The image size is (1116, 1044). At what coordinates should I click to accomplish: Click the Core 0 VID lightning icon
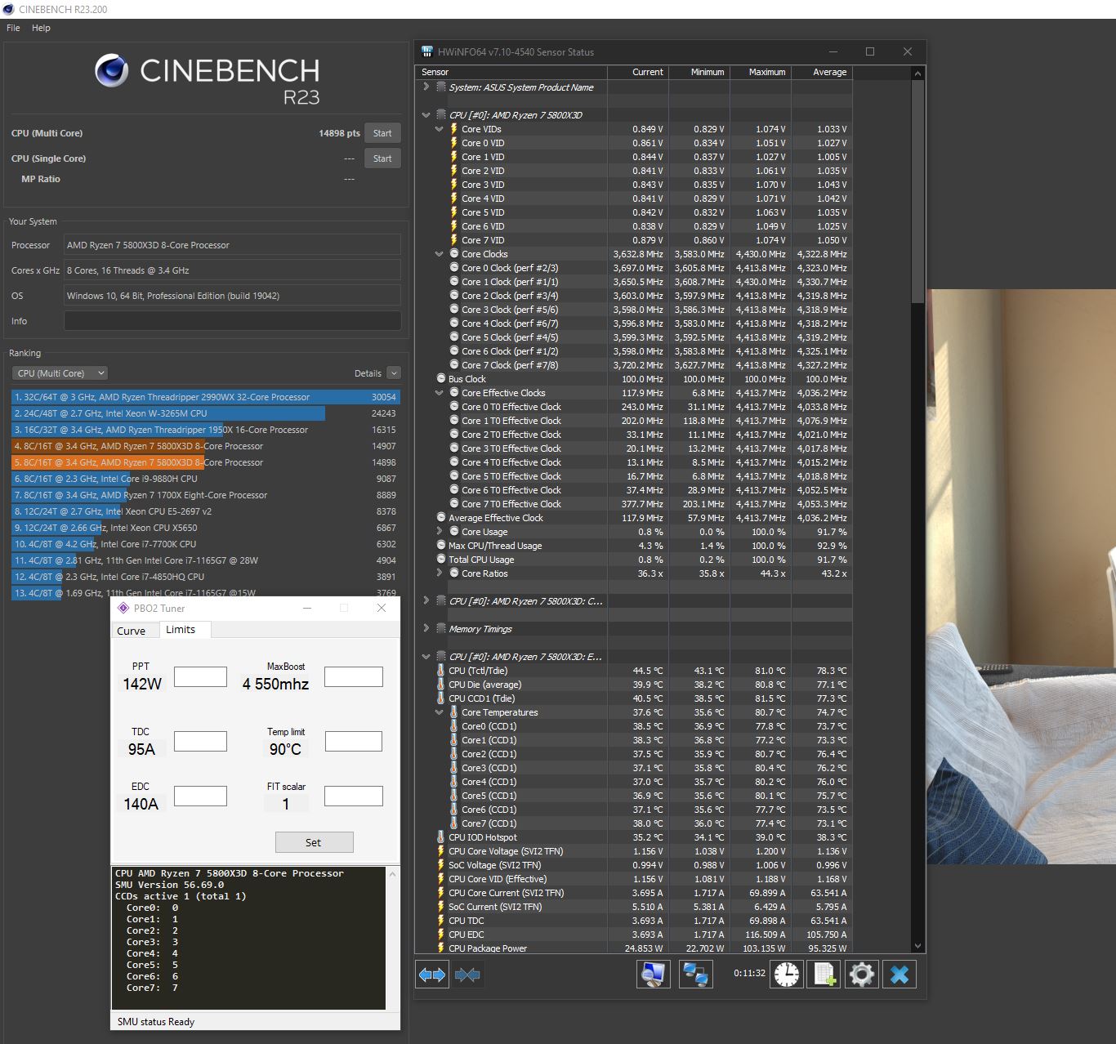[454, 143]
